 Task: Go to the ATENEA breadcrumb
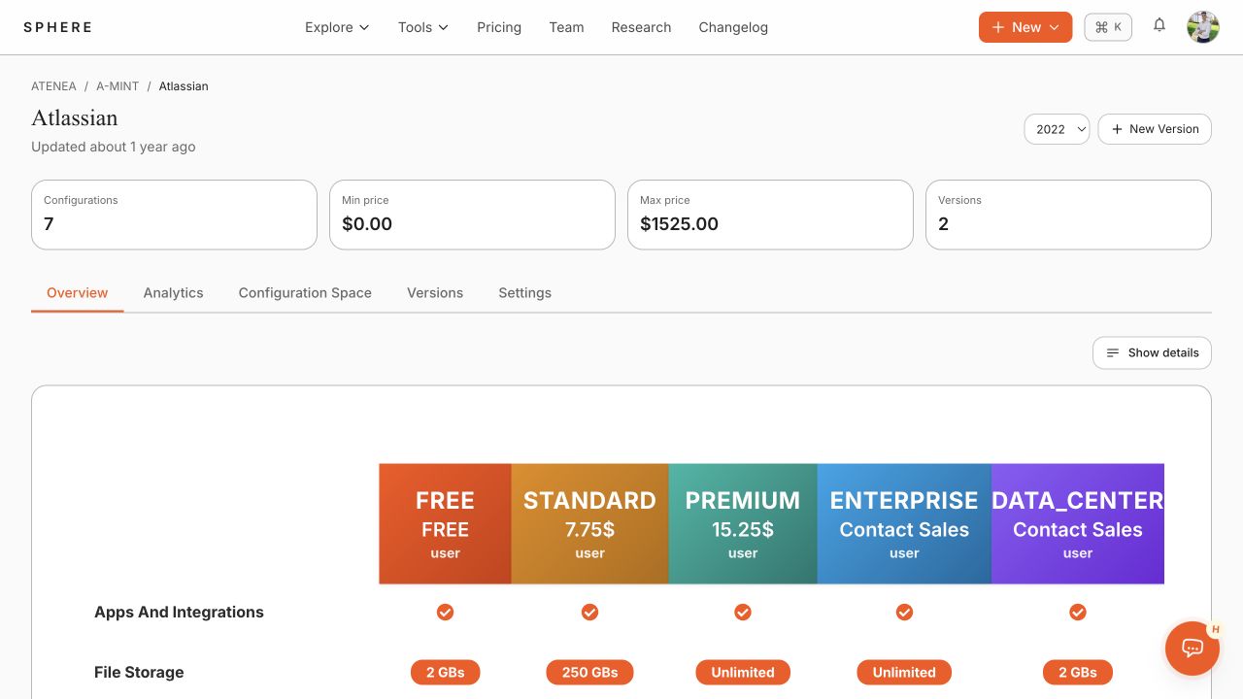[x=53, y=86]
